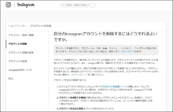Open the 一時的に停止 link

pyautogui.click(x=126, y=51)
